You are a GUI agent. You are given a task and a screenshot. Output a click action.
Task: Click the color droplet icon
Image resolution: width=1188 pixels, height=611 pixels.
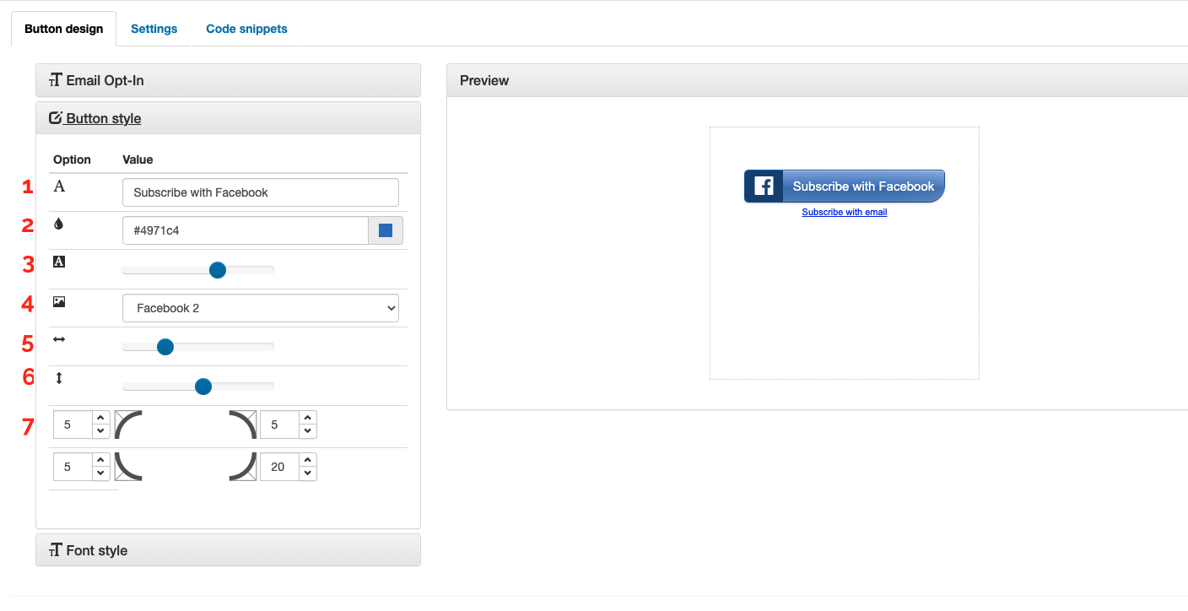58,224
